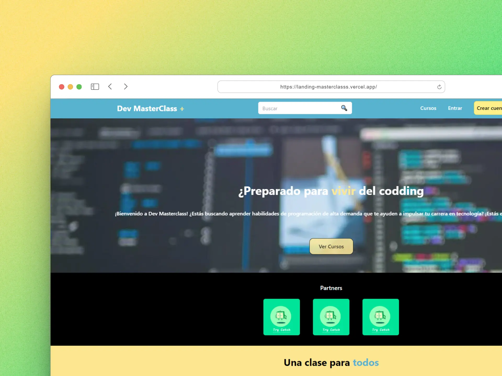The height and width of the screenshot is (376, 502).
Task: Click the browser back navigation arrow
Action: [x=111, y=86]
